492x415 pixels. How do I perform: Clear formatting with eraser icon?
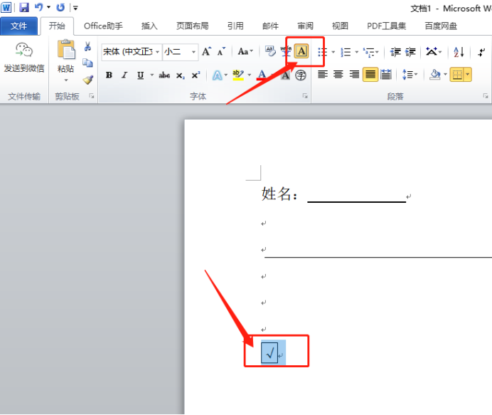click(x=270, y=51)
